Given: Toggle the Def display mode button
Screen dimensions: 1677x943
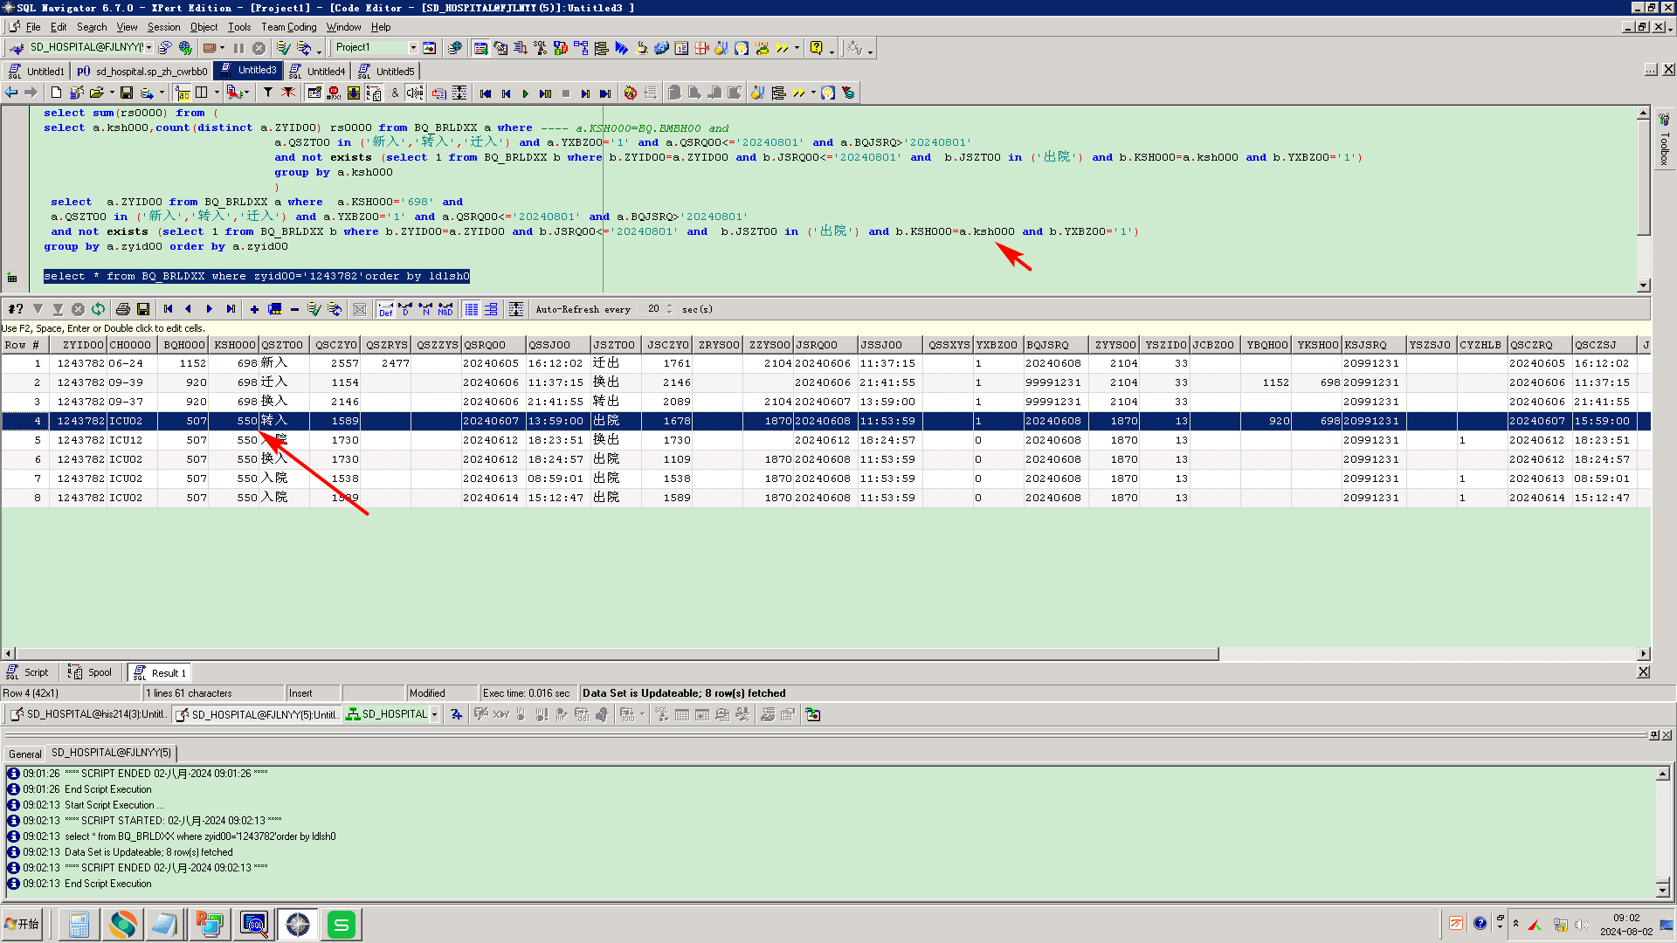Looking at the screenshot, I should click(385, 309).
